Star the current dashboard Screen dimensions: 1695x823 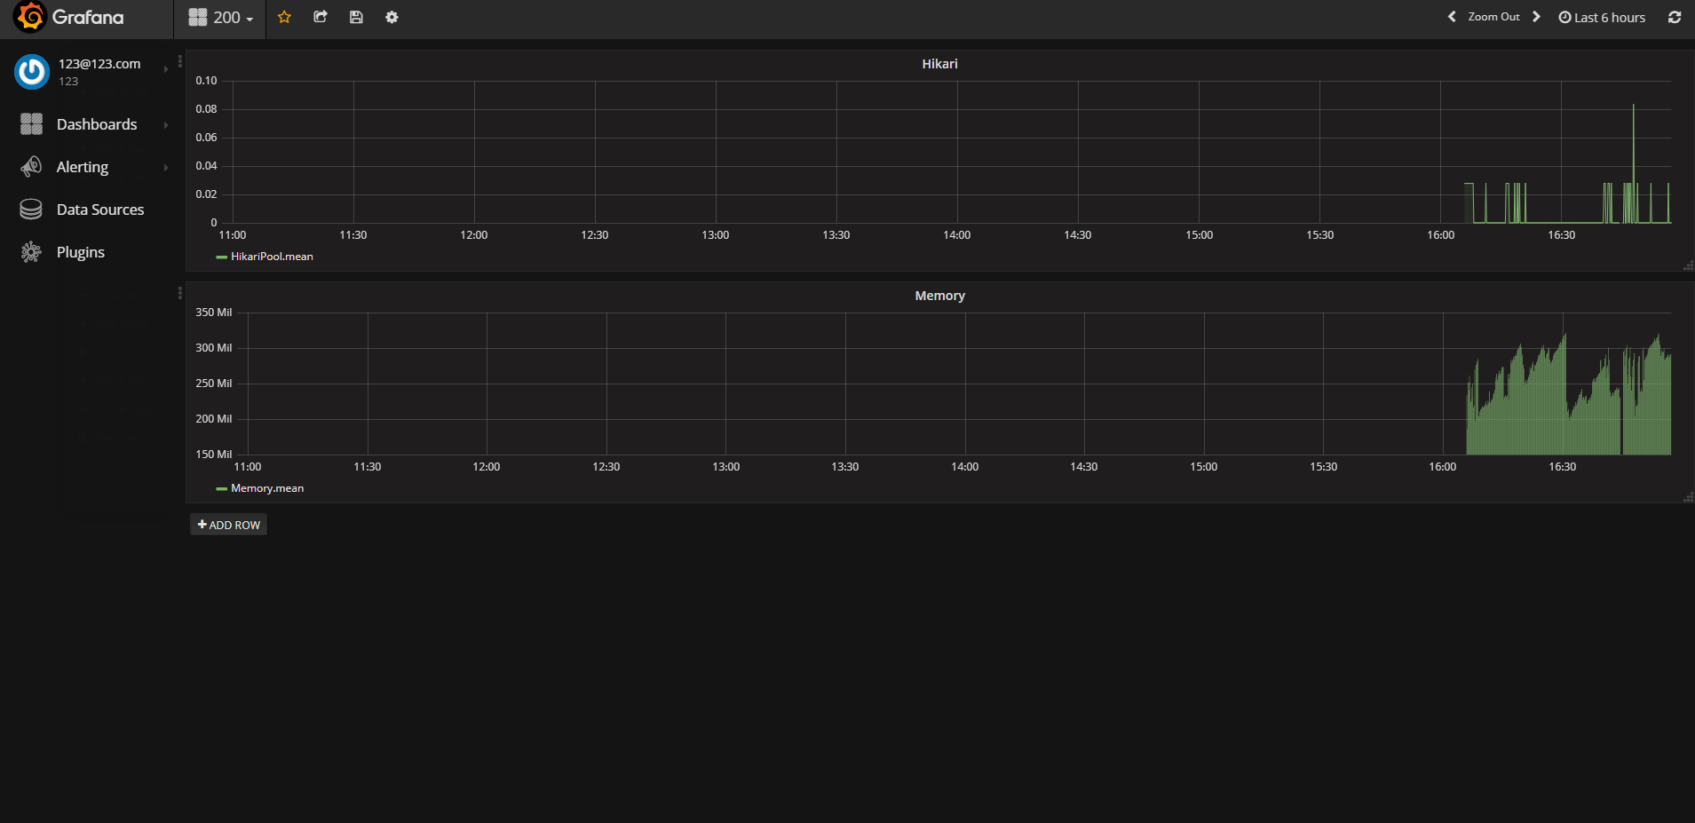[284, 17]
